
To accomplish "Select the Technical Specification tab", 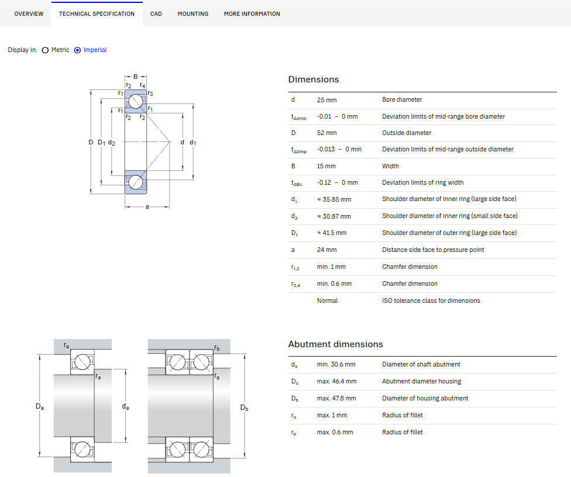I will tap(97, 14).
